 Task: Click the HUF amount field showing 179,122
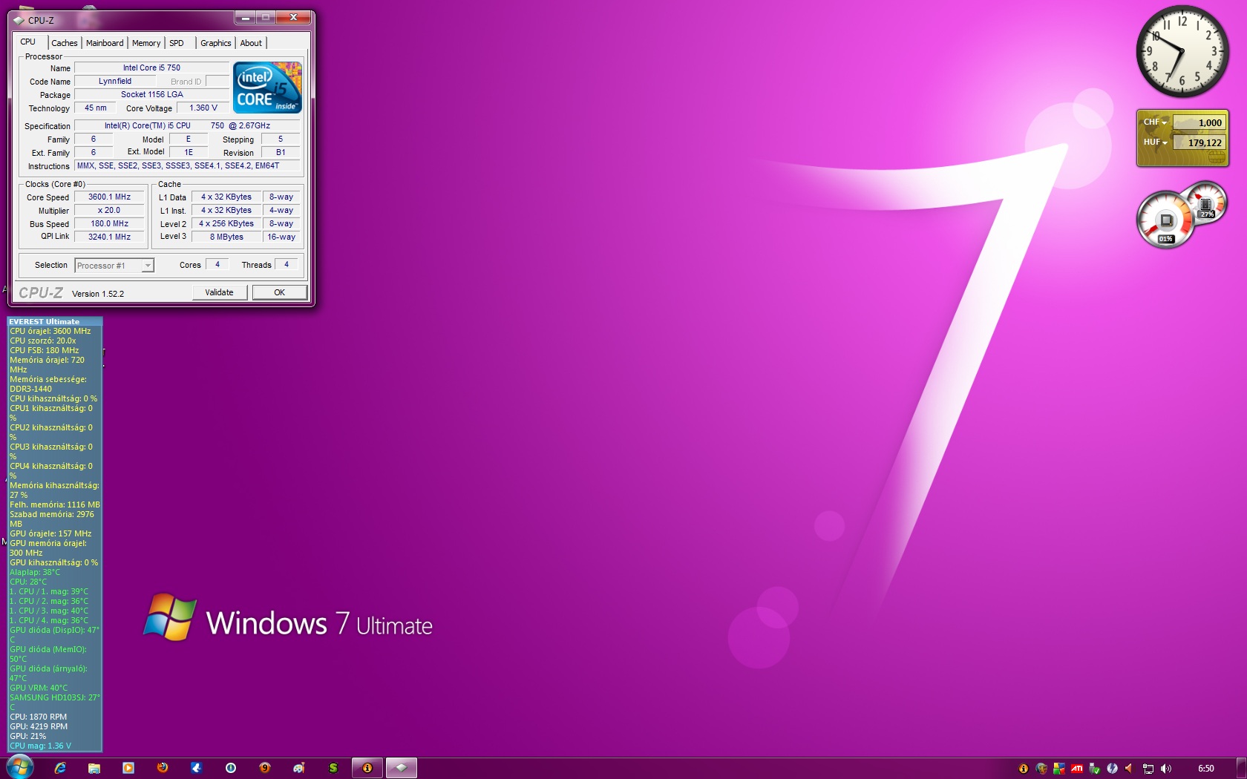coord(1199,142)
